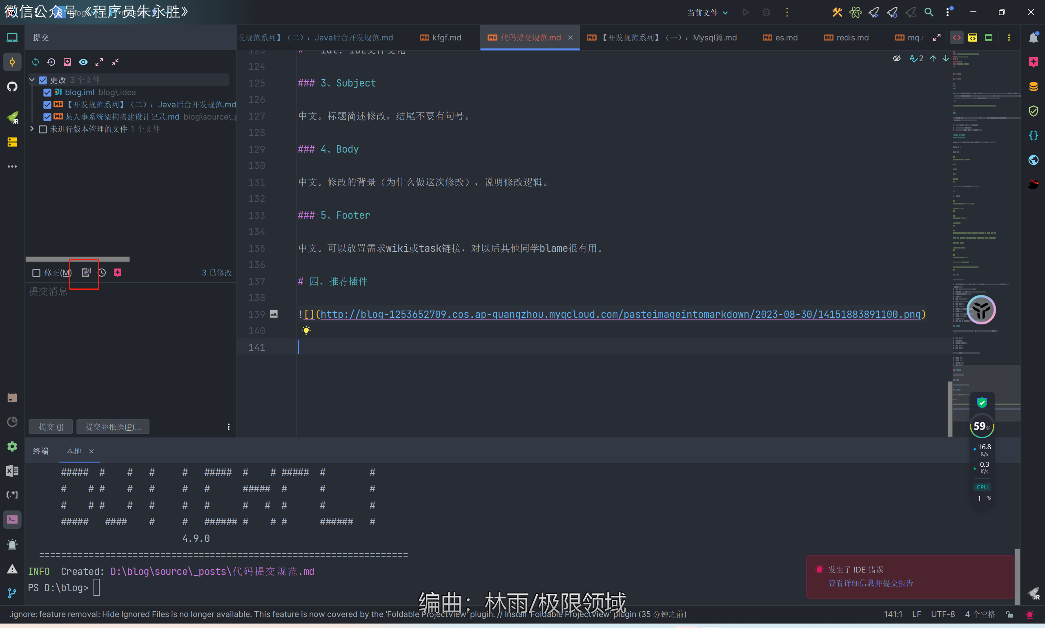Switch to the Mysql篇.md tab
This screenshot has width=1045, height=628.
click(662, 38)
